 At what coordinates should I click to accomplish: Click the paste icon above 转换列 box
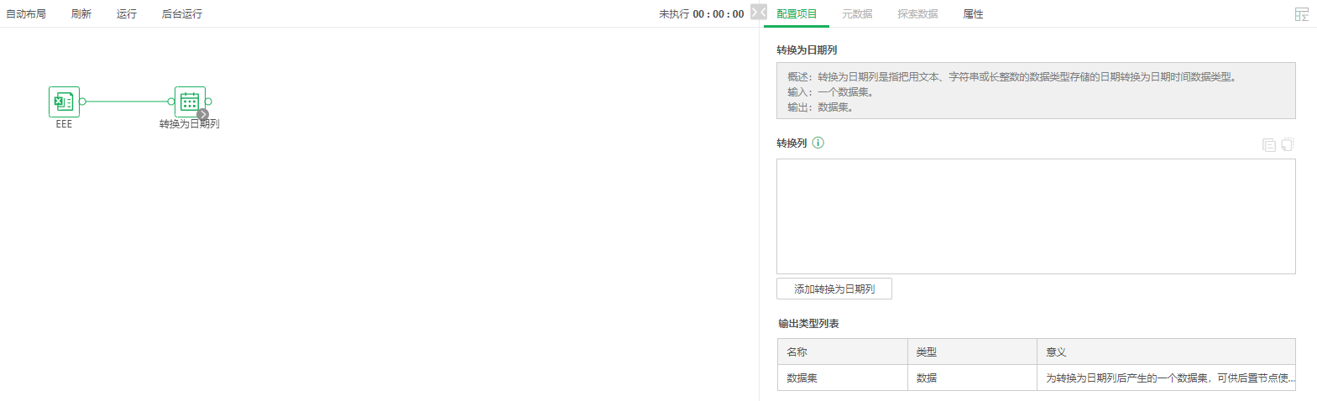pos(1288,144)
